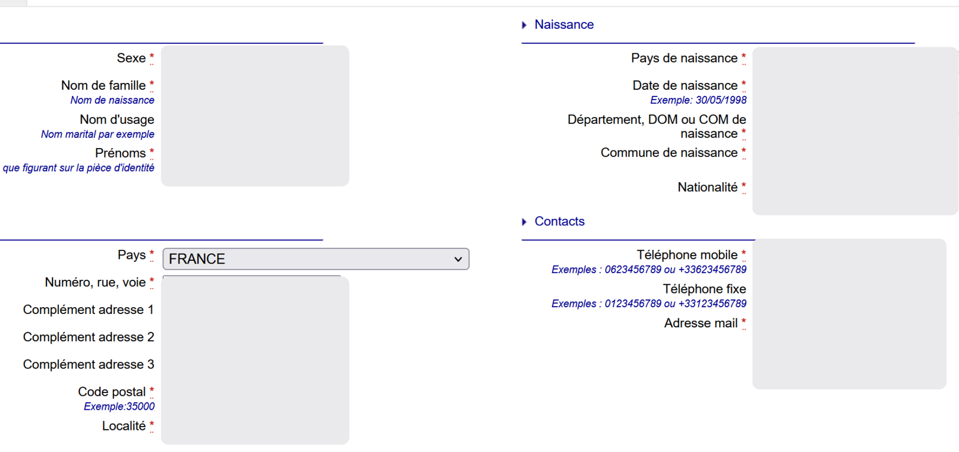Click the Pays de naissance label
The image size is (959, 452).
(x=684, y=58)
